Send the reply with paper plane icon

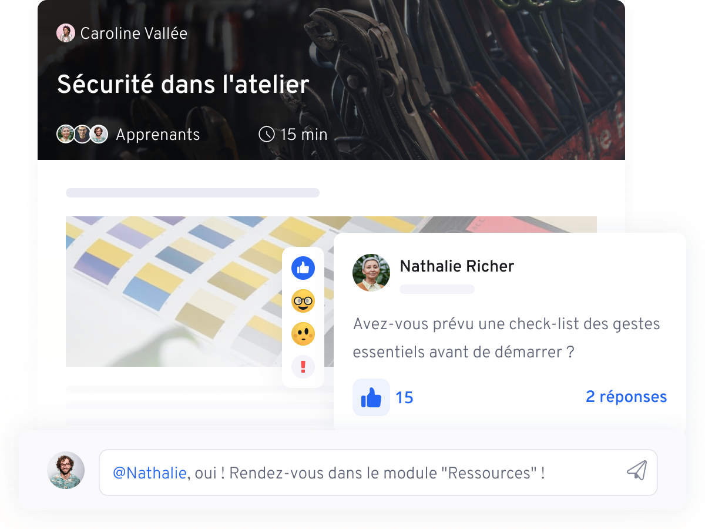pyautogui.click(x=637, y=470)
